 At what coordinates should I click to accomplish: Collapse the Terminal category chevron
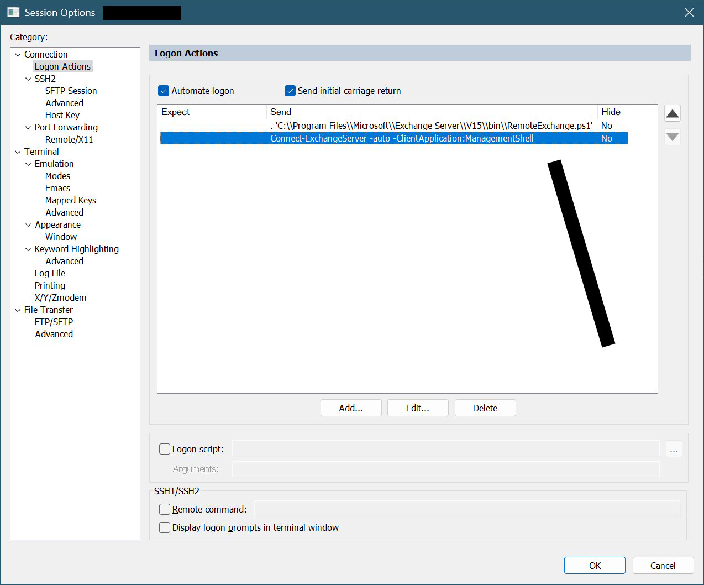[x=18, y=152]
